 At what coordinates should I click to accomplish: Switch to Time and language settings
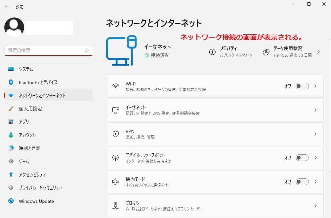click(10, 148)
